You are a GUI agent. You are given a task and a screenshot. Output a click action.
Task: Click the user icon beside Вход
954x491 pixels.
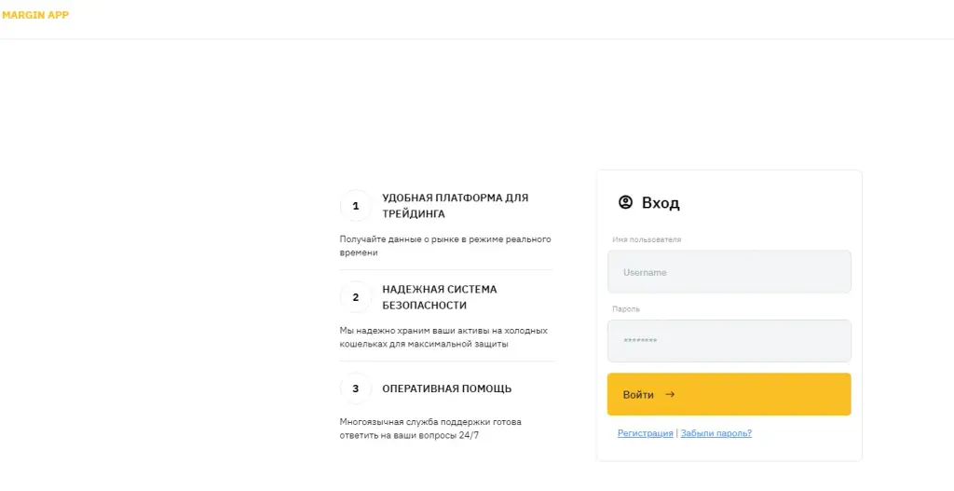coord(625,202)
